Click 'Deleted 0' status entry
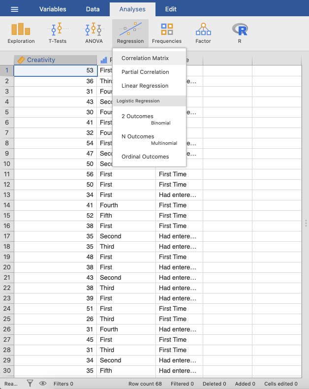 point(214,384)
